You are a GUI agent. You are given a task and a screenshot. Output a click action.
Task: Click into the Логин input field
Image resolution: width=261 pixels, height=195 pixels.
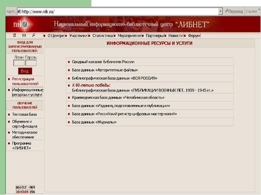tap(19, 63)
